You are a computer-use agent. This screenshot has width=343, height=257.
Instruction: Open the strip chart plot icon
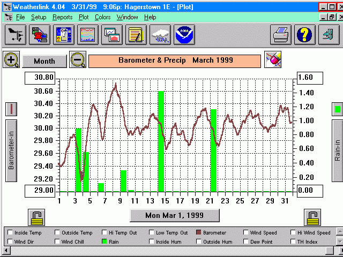click(88, 35)
